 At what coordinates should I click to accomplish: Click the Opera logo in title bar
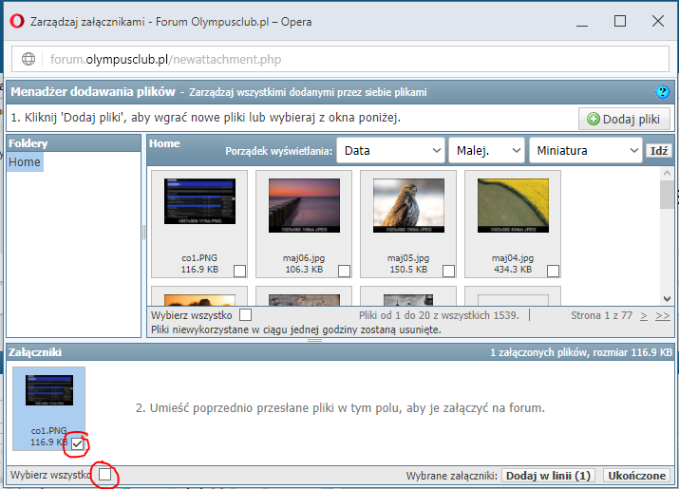(17, 21)
